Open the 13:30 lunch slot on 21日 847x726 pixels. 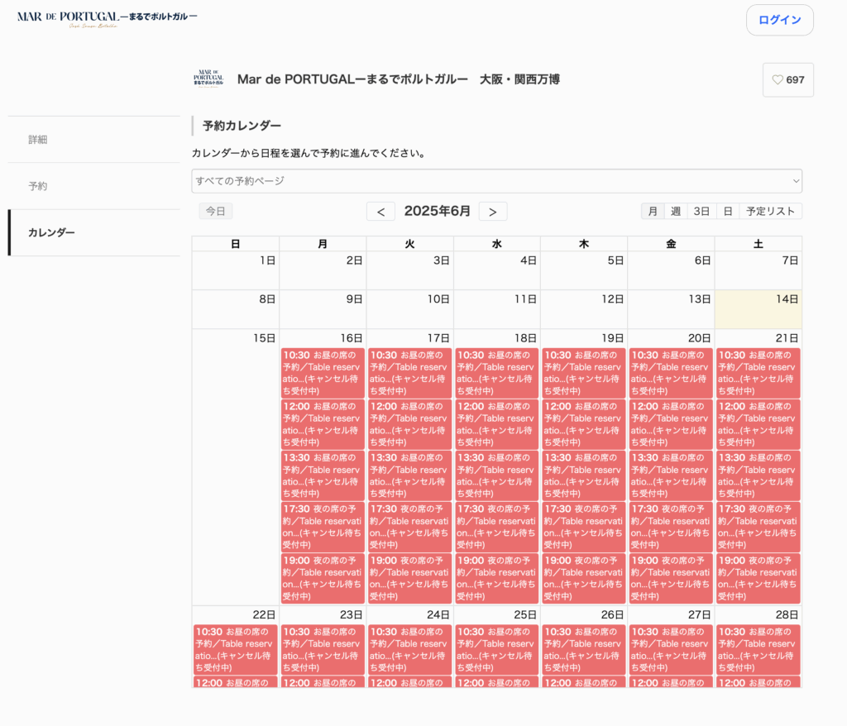(758, 475)
